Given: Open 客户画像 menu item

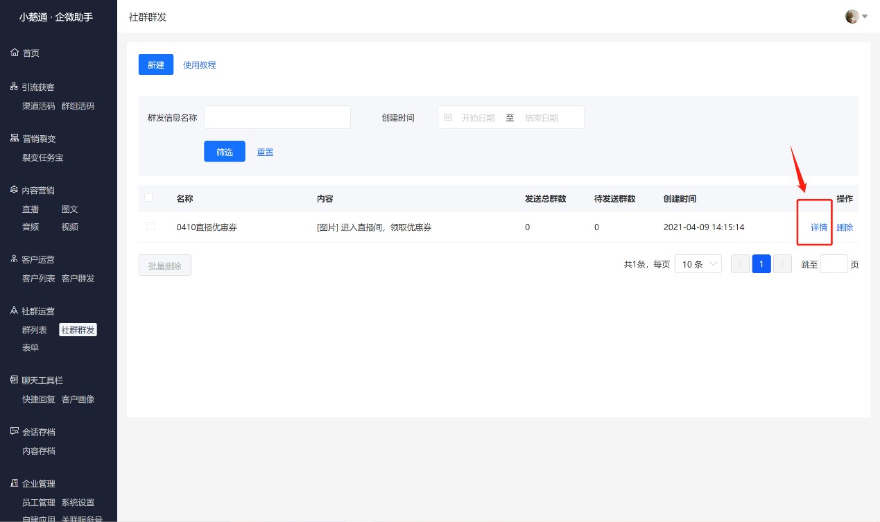Looking at the screenshot, I should (78, 399).
